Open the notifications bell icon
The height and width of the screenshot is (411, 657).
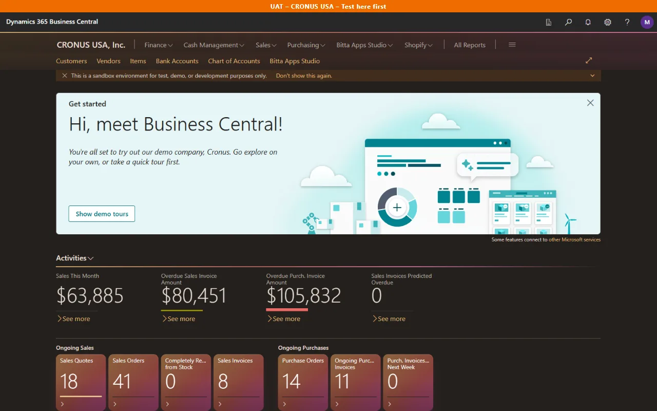(x=588, y=22)
